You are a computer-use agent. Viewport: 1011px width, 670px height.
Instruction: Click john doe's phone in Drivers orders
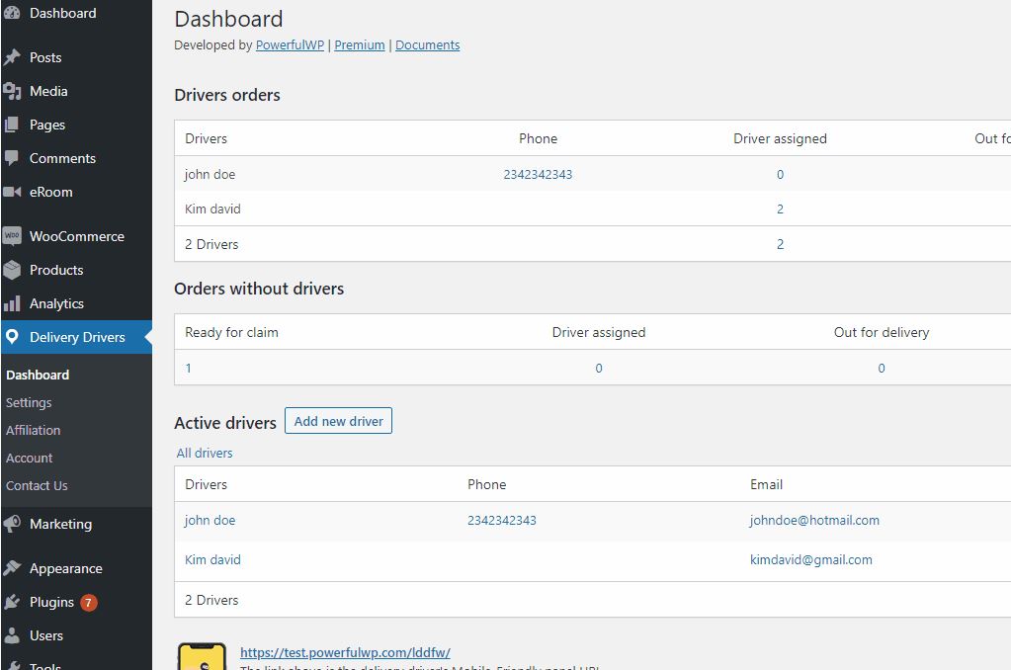(x=538, y=174)
